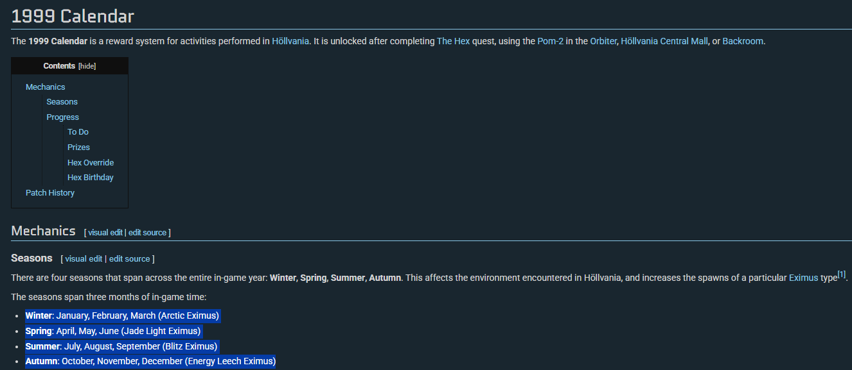Open footnote reference [1]

pyautogui.click(x=842, y=274)
